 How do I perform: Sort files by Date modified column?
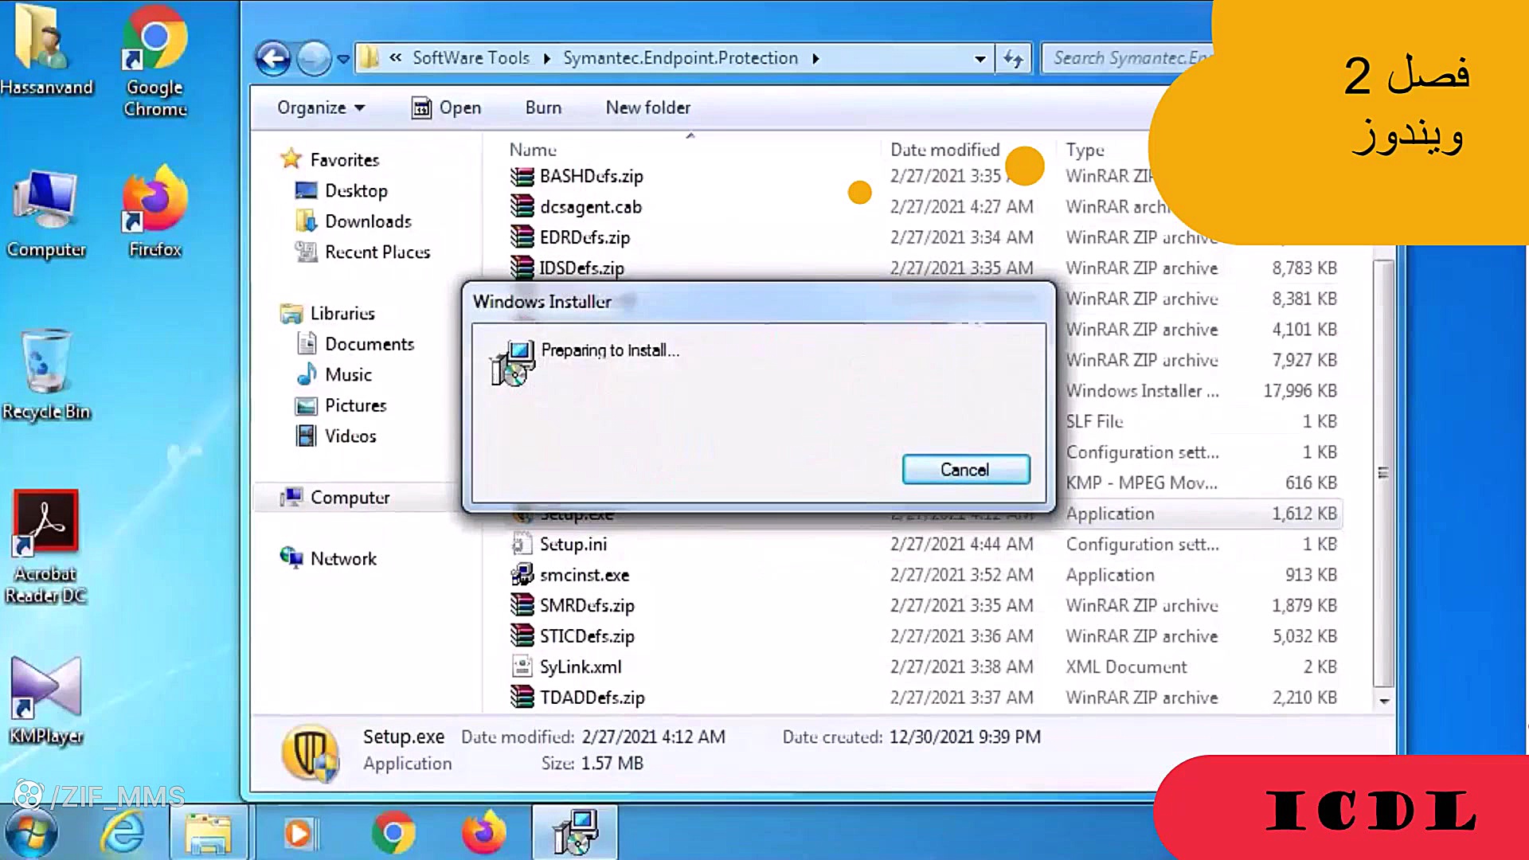tap(944, 150)
